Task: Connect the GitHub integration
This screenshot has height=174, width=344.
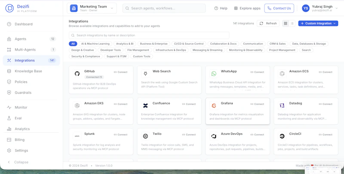Action: (121, 72)
